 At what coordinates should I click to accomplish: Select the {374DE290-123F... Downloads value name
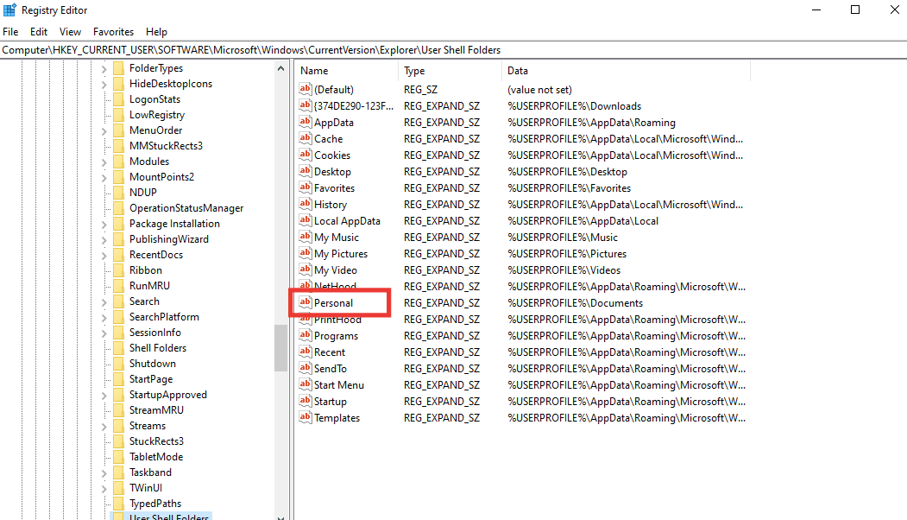click(354, 106)
